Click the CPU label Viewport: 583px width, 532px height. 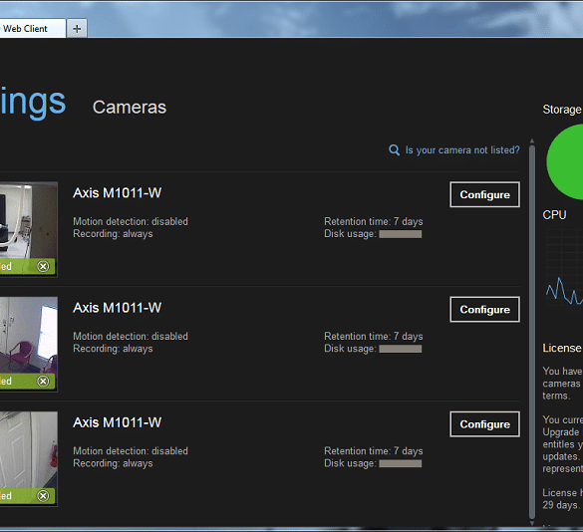point(554,215)
